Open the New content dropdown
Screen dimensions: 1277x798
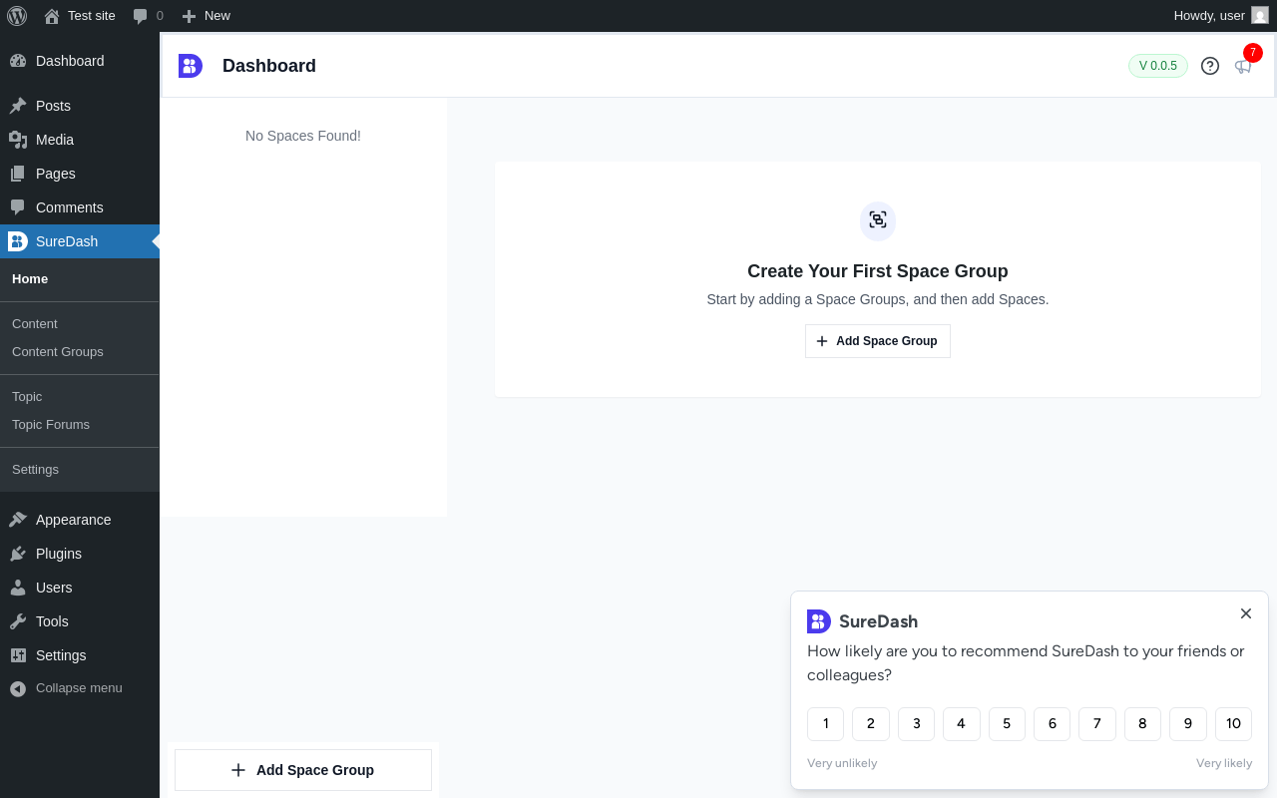(206, 16)
